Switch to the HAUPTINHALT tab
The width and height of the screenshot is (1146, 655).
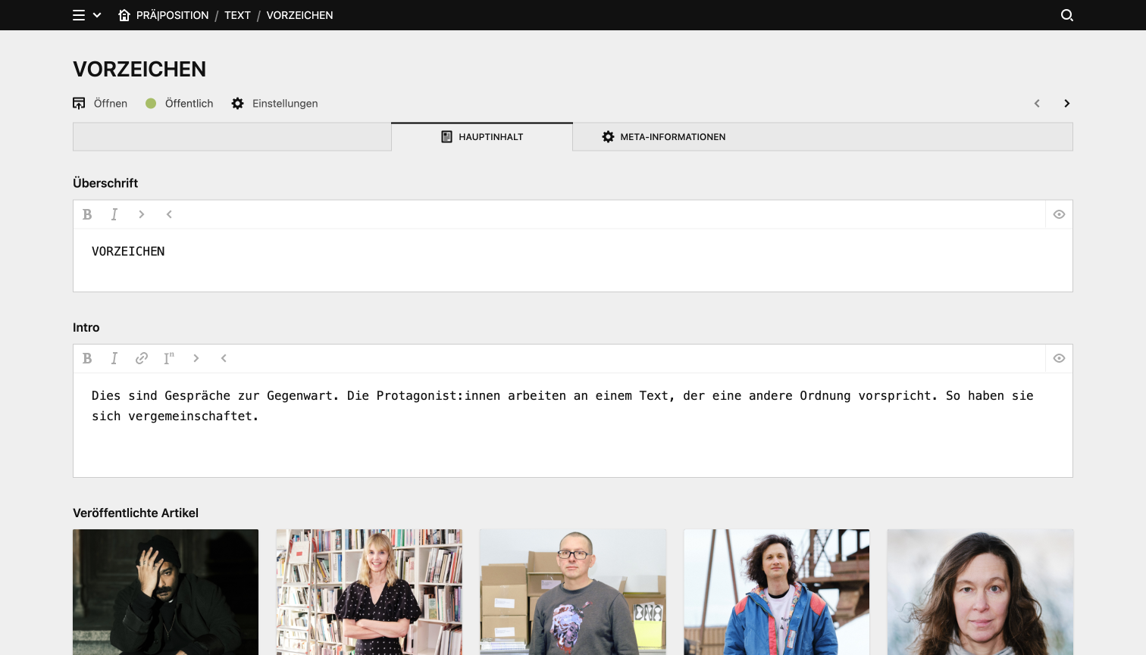pos(482,137)
